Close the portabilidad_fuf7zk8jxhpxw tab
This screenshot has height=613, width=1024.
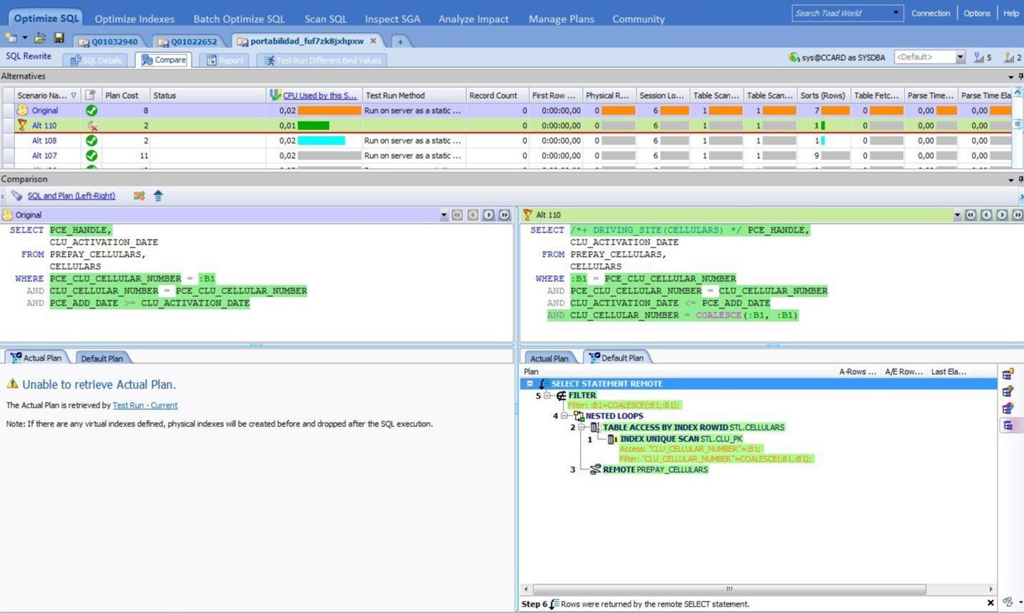[x=373, y=41]
